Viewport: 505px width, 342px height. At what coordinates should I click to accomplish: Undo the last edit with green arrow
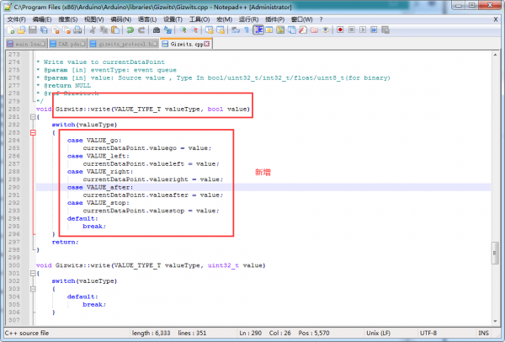click(x=130, y=30)
